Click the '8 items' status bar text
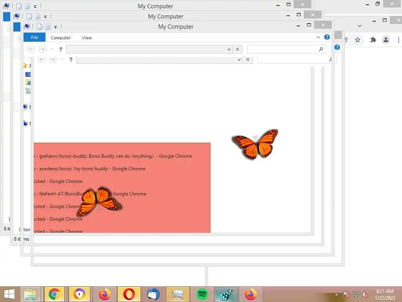This screenshot has width=402, height=302. (22, 239)
